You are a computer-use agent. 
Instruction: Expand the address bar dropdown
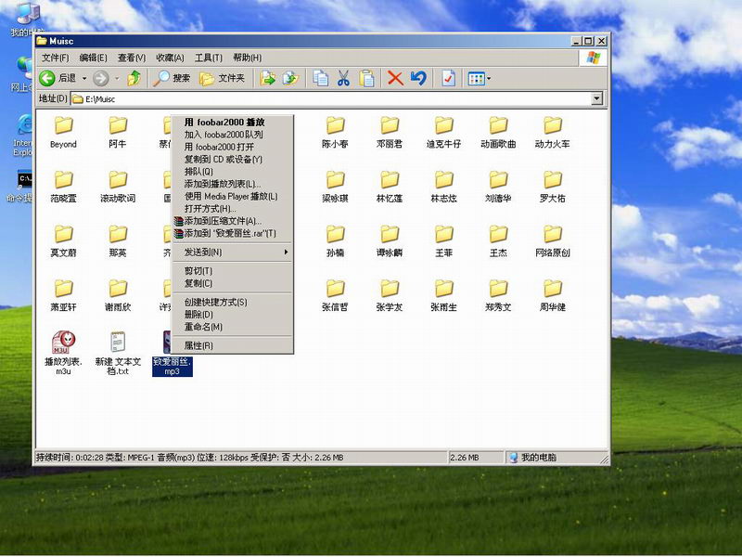(596, 98)
